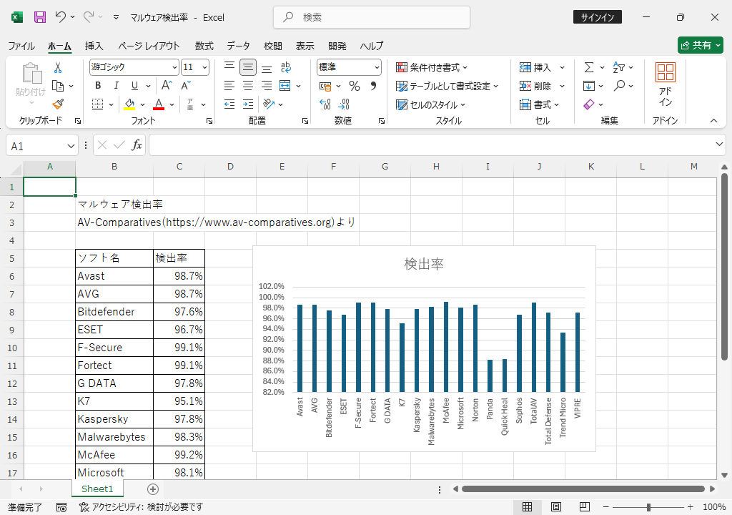Open the font size dropdown
The image size is (732, 515).
(x=204, y=67)
